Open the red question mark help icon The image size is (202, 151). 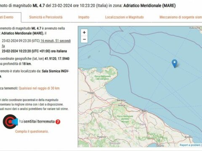point(58,122)
